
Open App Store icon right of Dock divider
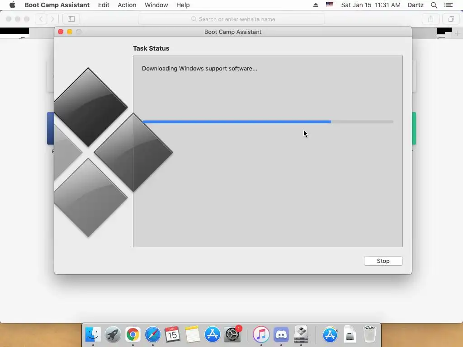pyautogui.click(x=330, y=334)
